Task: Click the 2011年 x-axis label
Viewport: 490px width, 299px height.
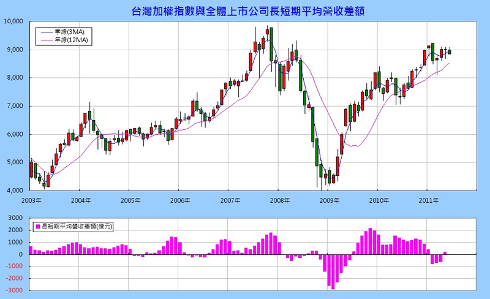Action: click(x=429, y=200)
